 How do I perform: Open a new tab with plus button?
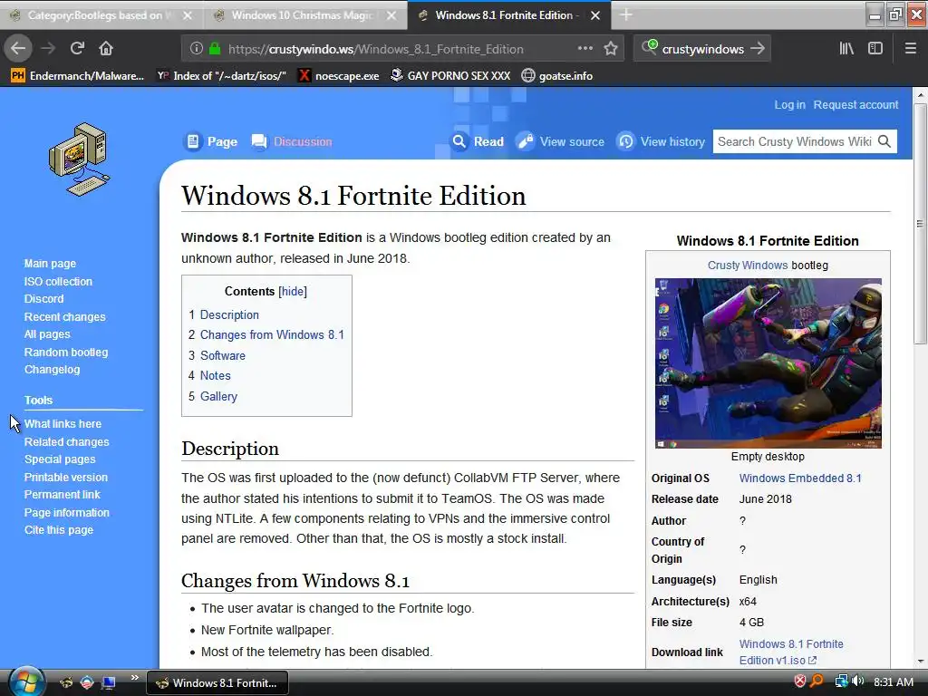pyautogui.click(x=625, y=15)
